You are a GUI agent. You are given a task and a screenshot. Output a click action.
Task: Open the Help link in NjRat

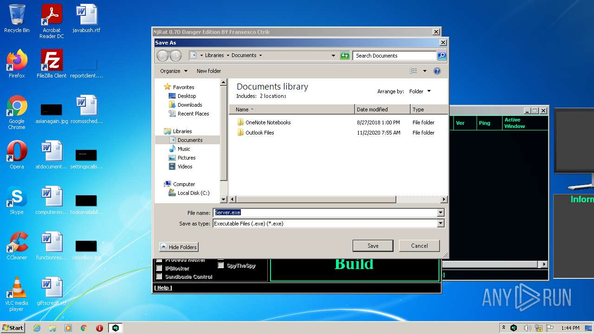163,288
